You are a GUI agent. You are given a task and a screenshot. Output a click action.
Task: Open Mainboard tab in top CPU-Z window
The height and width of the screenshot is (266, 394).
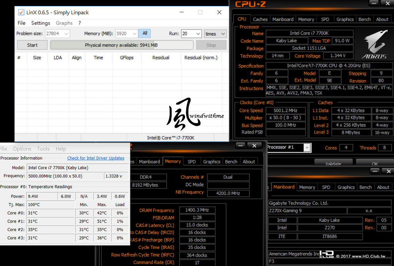(x=283, y=19)
